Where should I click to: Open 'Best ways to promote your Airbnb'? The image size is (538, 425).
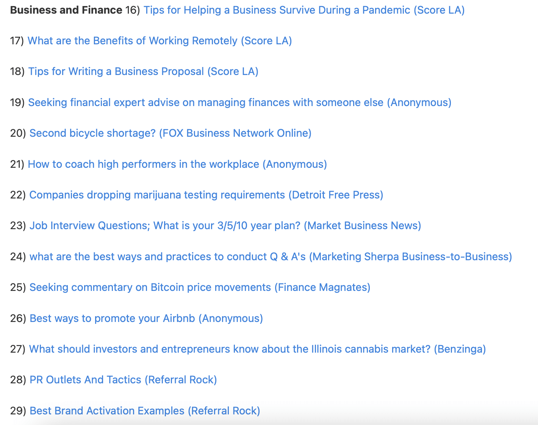click(146, 319)
